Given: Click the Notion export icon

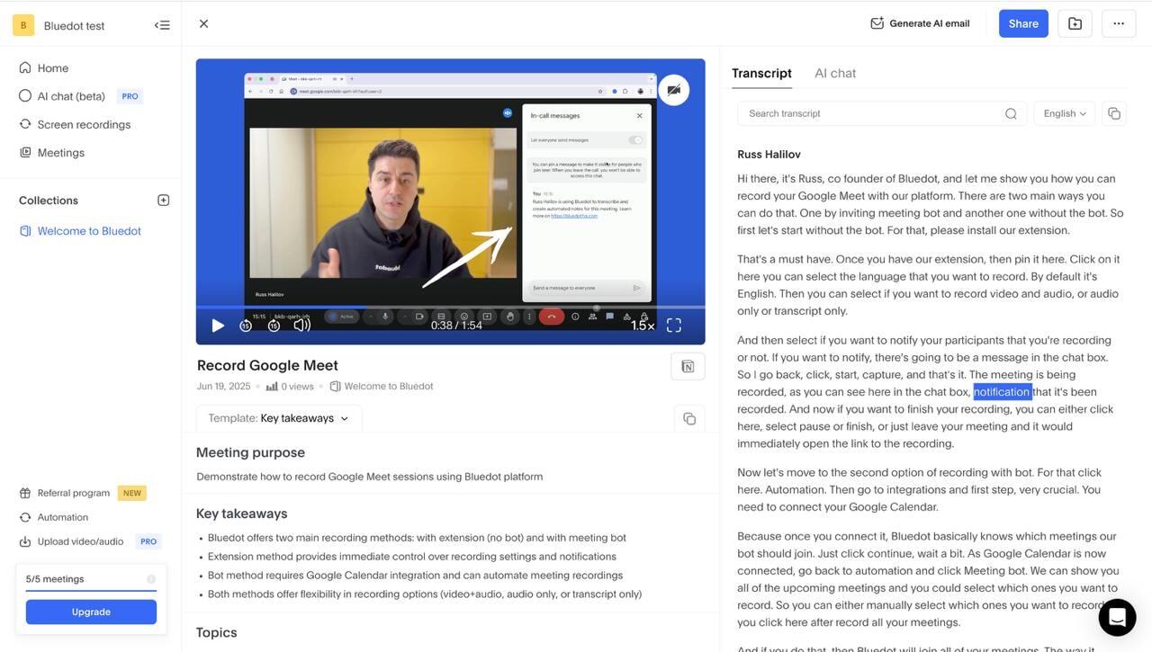Looking at the screenshot, I should [688, 366].
